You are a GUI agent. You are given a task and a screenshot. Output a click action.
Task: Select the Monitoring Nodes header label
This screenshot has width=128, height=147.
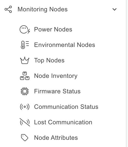tap(43, 9)
